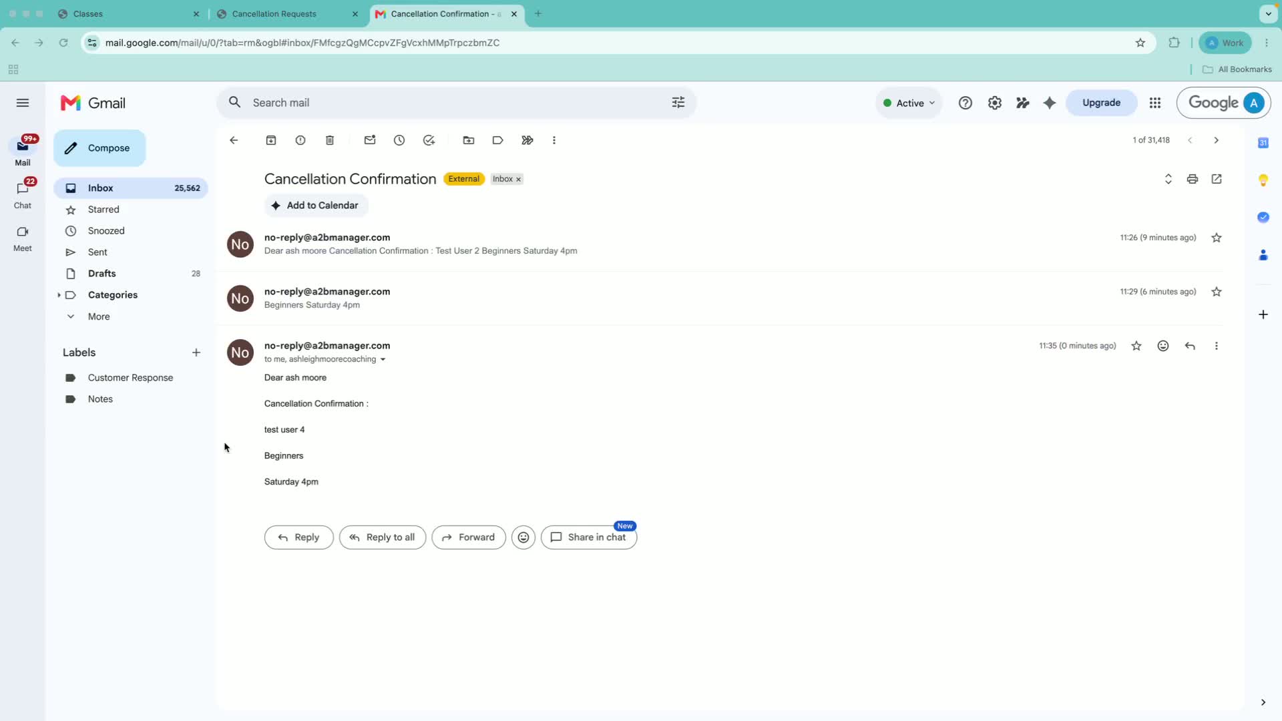Image resolution: width=1282 pixels, height=721 pixels.
Task: Expand recipient details dropdown arrow
Action: pyautogui.click(x=383, y=359)
